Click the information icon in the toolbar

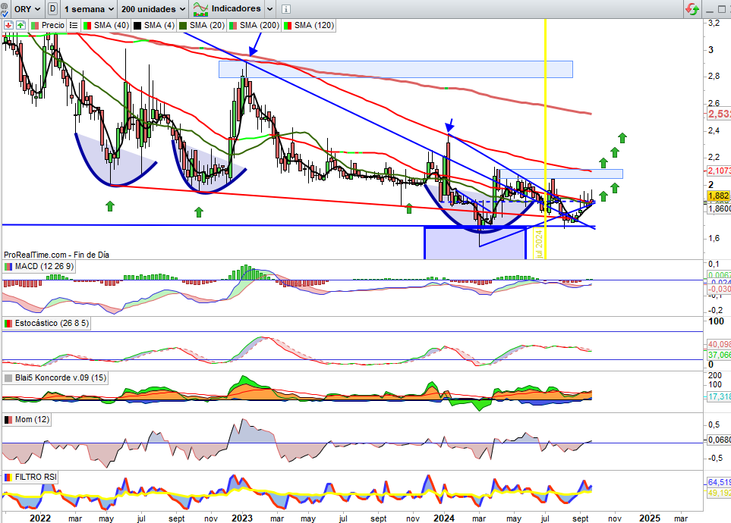286,9
